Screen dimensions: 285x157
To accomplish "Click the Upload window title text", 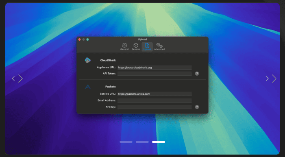I will tap(142, 39).
